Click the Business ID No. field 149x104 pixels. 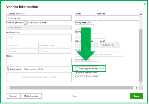tap(86, 63)
